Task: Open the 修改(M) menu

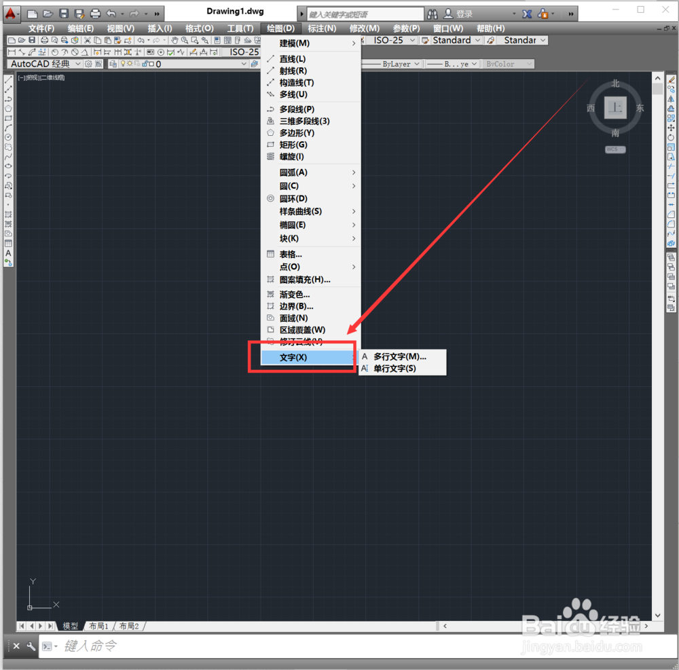Action: (x=364, y=29)
